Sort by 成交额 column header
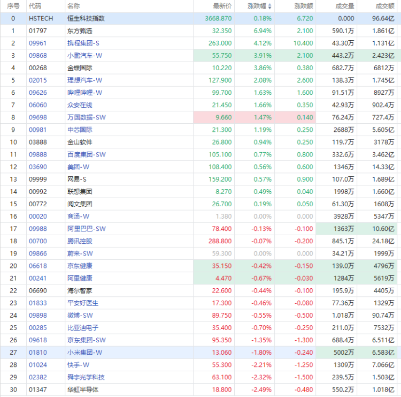This screenshot has height=397, width=401. coord(385,6)
